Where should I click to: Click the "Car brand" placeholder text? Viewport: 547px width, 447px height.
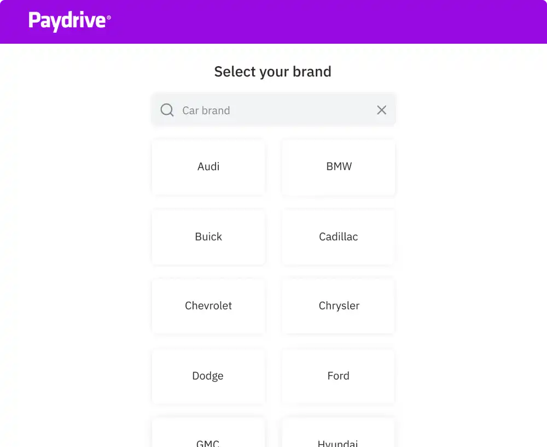tap(206, 110)
